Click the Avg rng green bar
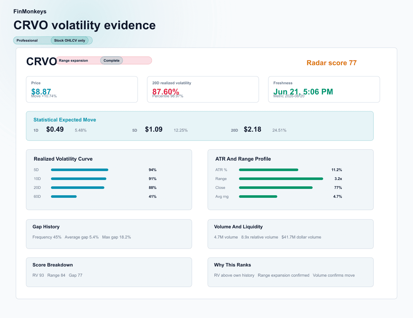Screen dimensions: 413x318 coord(258,197)
